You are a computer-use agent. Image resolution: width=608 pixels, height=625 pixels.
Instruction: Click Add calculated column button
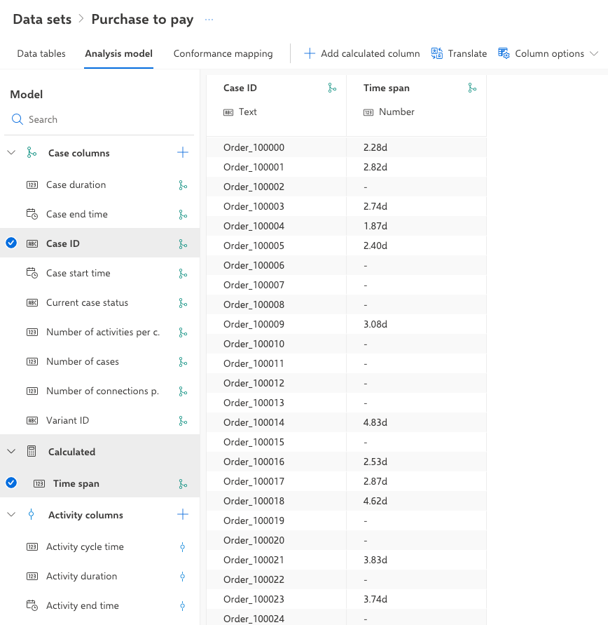pos(361,53)
